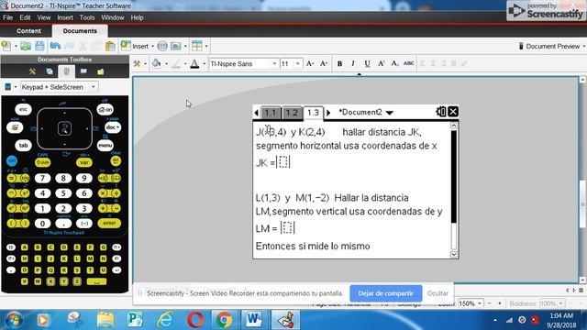Go to page tab 1.2

[x=292, y=113]
